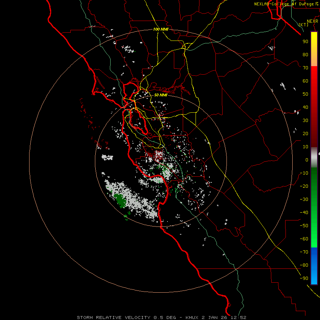Select the -30 value on the velocity scale

tap(304, 199)
